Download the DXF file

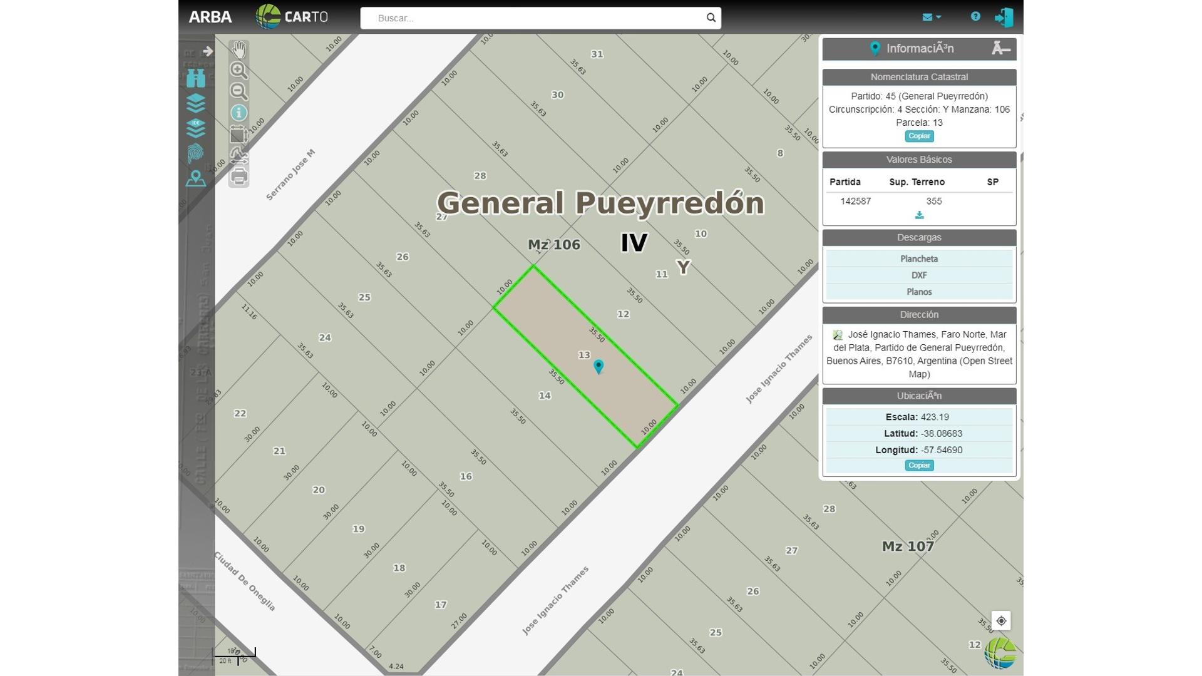[919, 275]
